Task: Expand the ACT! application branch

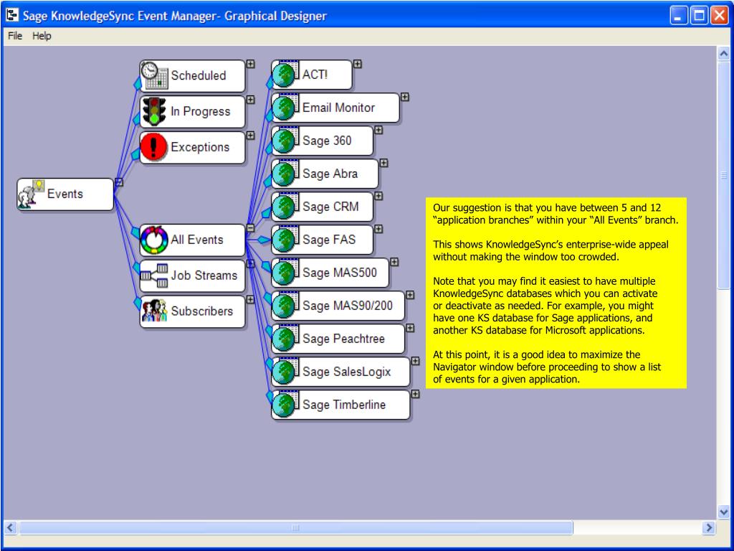Action: (x=358, y=64)
